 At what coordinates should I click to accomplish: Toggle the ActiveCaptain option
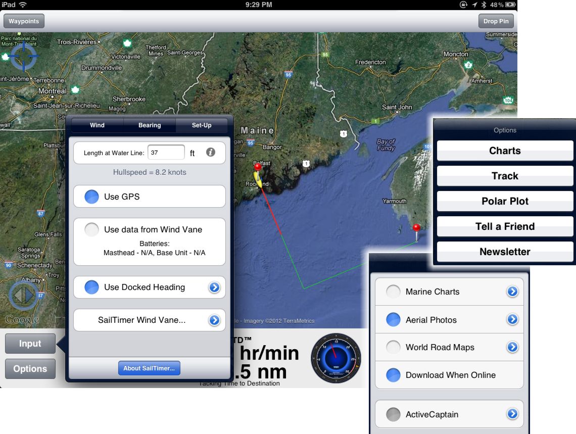coord(393,414)
